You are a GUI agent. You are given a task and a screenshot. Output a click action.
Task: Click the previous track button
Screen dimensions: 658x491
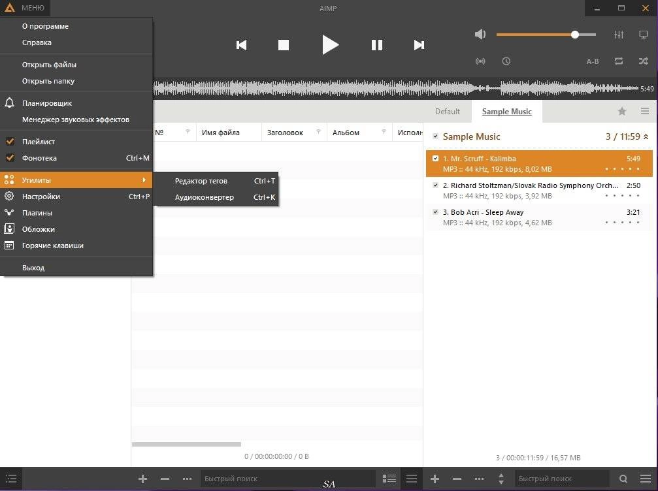tap(241, 45)
